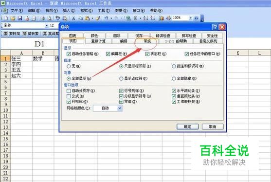The width and height of the screenshot is (271, 182).
Task: Select the 显示占位符 radio option
Action: pyautogui.click(x=121, y=79)
